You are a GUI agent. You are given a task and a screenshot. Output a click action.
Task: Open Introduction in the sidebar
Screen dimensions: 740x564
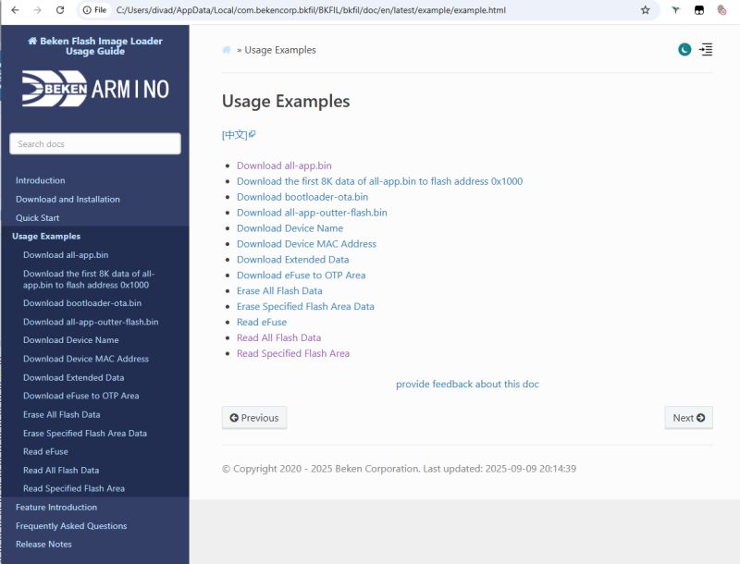pos(41,180)
